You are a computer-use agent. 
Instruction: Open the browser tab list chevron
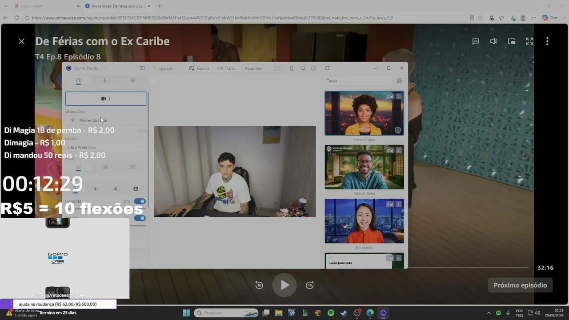6,6
